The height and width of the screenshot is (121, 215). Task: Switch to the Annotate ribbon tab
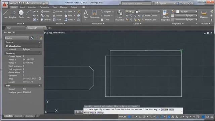[32, 7]
